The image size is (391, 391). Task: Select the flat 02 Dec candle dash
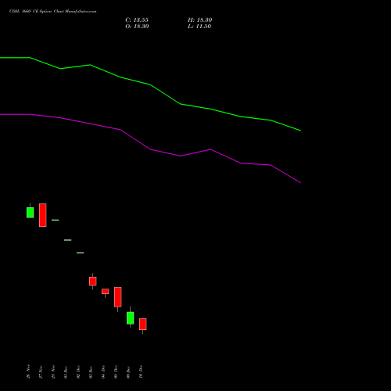(x=81, y=253)
